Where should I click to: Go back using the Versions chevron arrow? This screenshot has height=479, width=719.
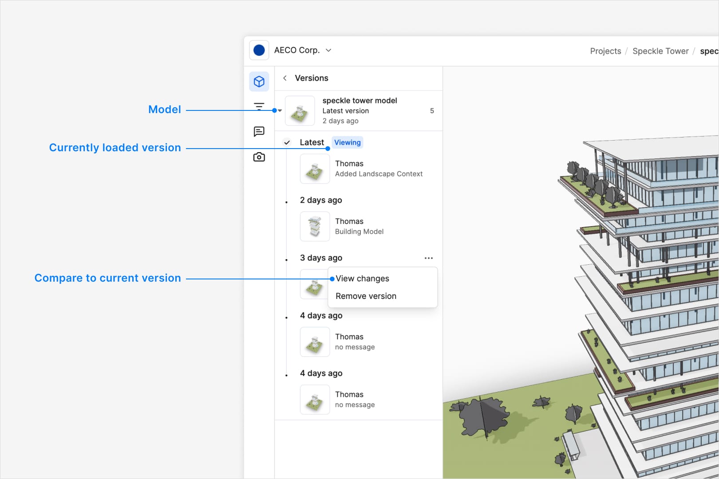coord(285,78)
